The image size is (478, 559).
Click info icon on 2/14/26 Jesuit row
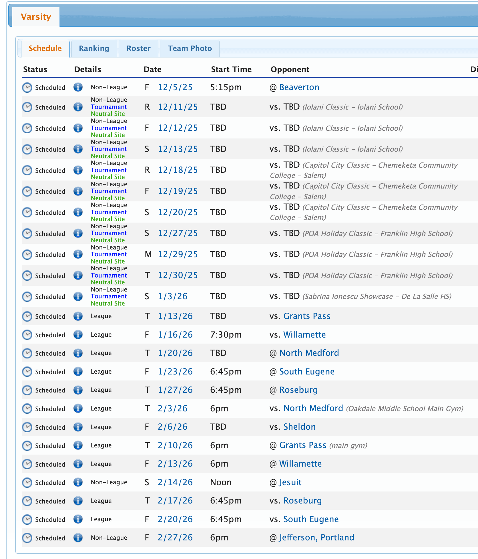click(78, 482)
